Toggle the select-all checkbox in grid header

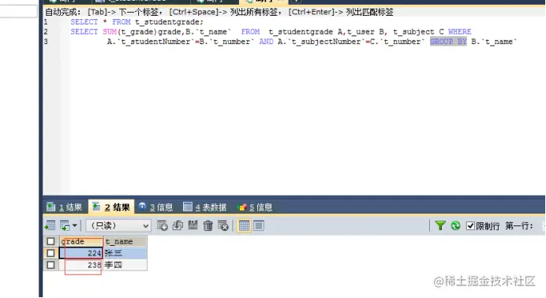click(50, 241)
